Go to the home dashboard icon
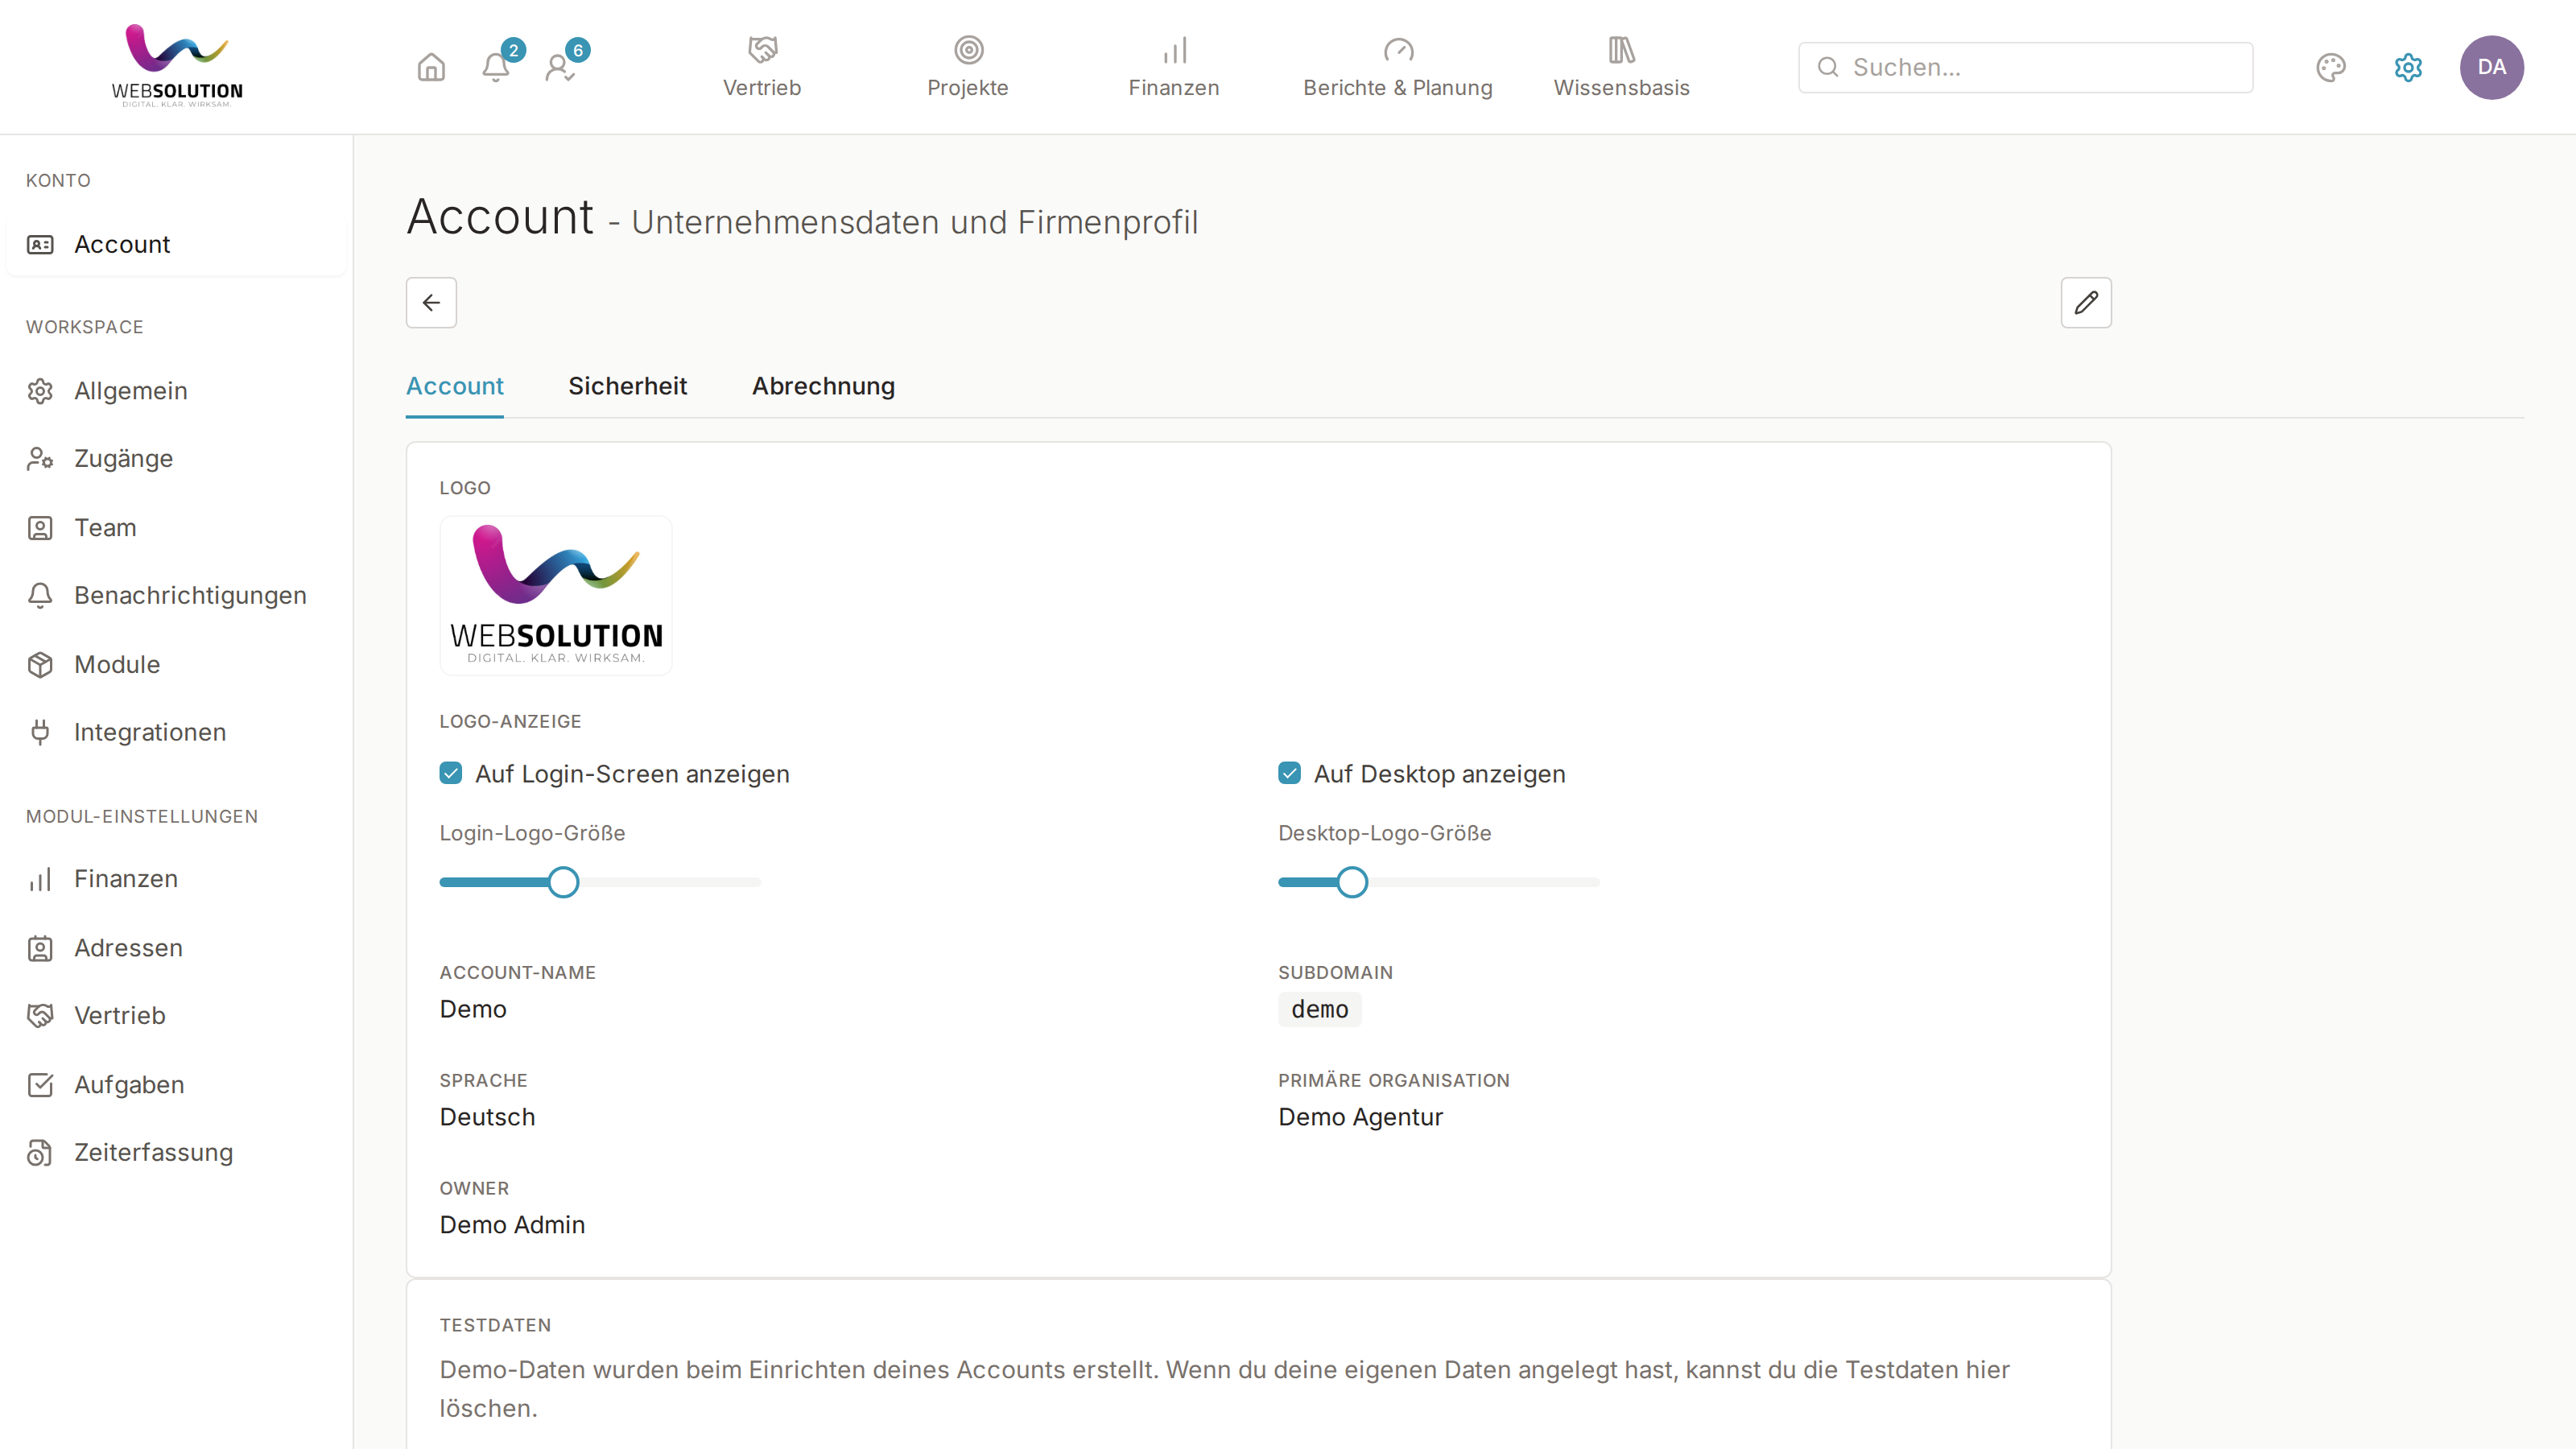Screen dimensions: 2576x1449 point(431,67)
